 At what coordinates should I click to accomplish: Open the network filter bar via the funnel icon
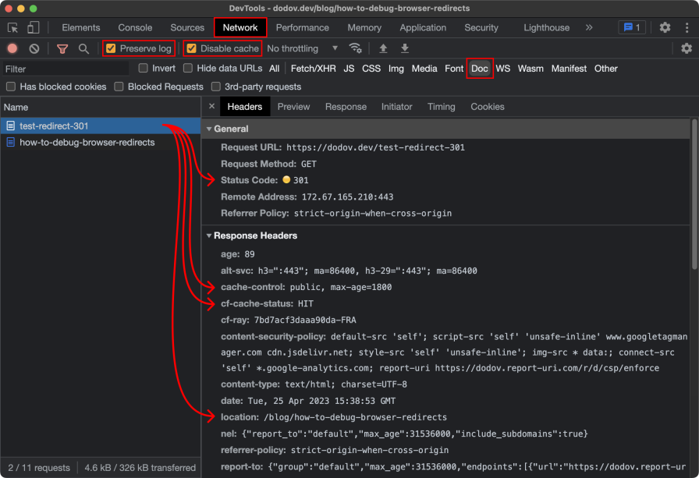[62, 48]
